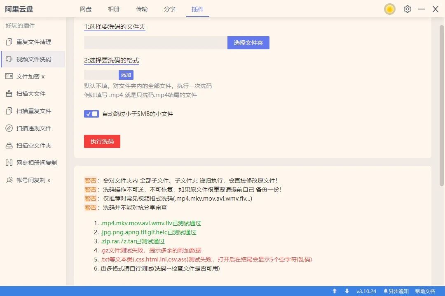Click the vertical scrollbar on the right

[441, 106]
